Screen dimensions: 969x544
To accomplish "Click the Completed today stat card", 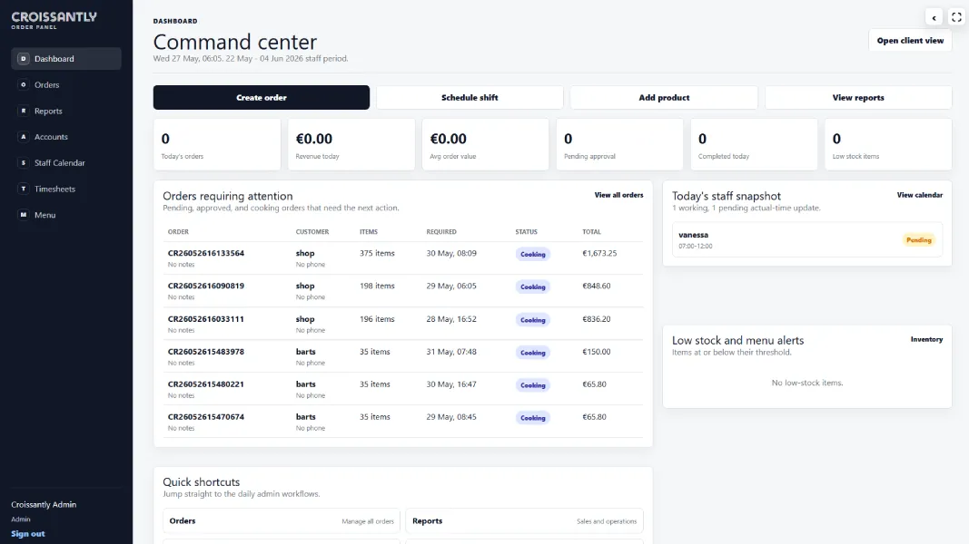I will [754, 144].
